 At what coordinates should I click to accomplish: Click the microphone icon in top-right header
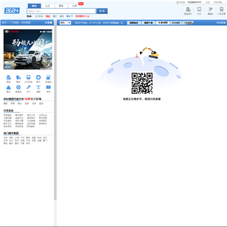pyautogui.click(x=210, y=9)
